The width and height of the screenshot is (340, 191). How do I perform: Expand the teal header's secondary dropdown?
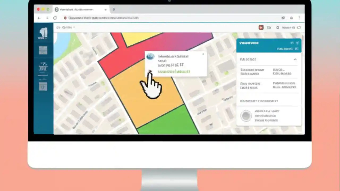point(297,49)
